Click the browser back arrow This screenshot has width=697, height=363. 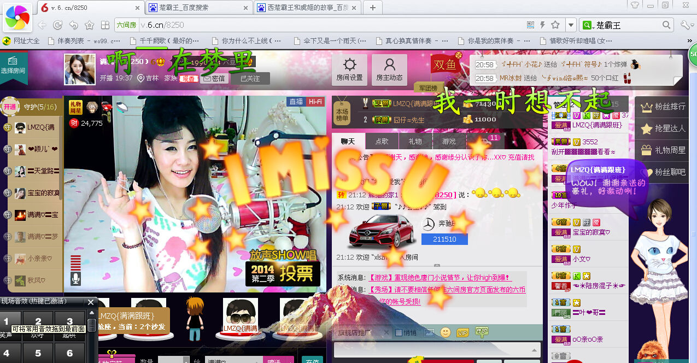click(43, 25)
